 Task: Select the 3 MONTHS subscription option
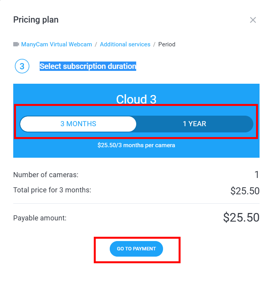coord(78,124)
